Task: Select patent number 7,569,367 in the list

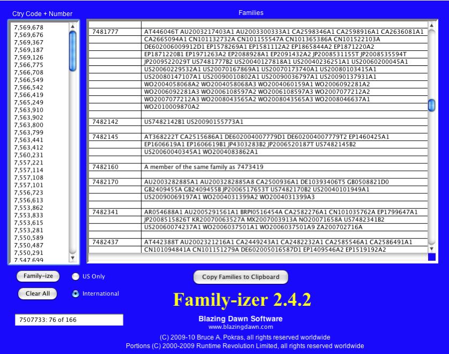Action: [x=28, y=42]
